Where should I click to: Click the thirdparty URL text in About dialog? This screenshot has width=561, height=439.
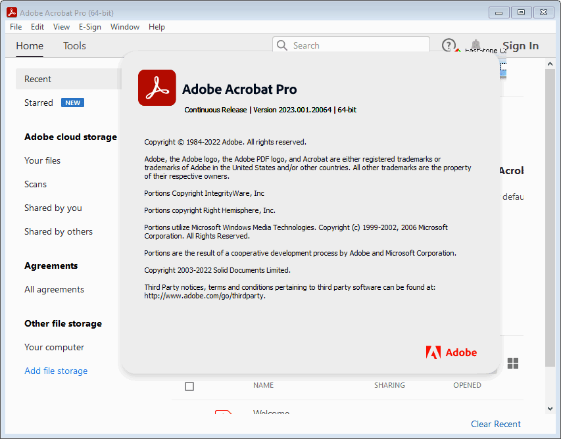pos(205,296)
